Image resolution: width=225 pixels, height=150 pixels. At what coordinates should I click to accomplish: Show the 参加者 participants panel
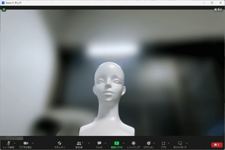click(79, 145)
